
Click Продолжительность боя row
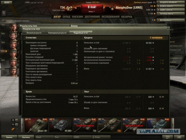[x=52, y=99]
